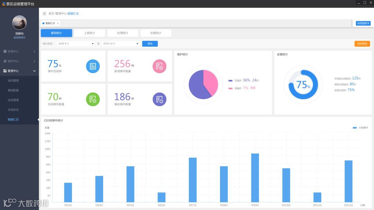Click the 75% donut progress ring

(x=303, y=84)
